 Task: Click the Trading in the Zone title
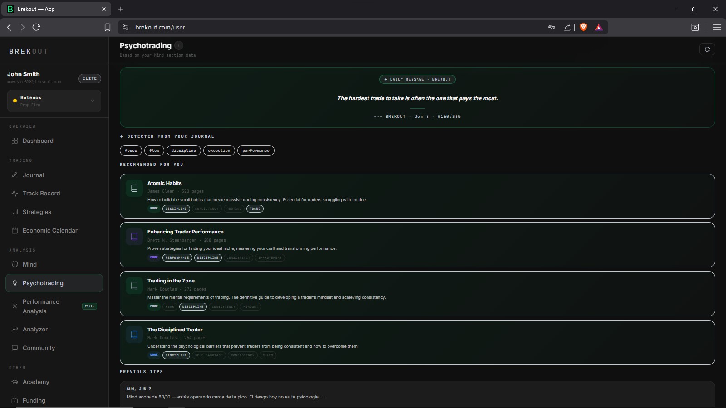point(171,281)
